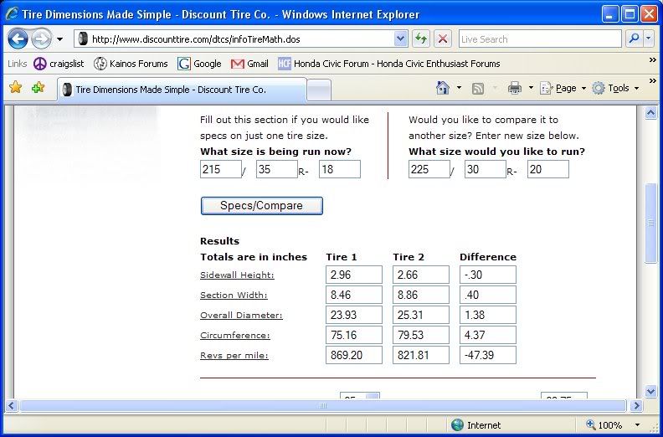The height and width of the screenshot is (437, 663).
Task: Click horizontal scrollbar left arrow
Action: (12, 406)
